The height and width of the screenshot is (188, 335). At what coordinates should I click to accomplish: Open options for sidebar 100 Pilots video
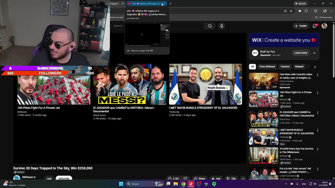(x=318, y=93)
